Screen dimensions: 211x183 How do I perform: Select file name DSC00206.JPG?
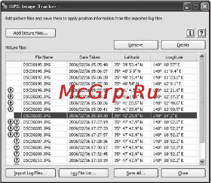(37, 135)
